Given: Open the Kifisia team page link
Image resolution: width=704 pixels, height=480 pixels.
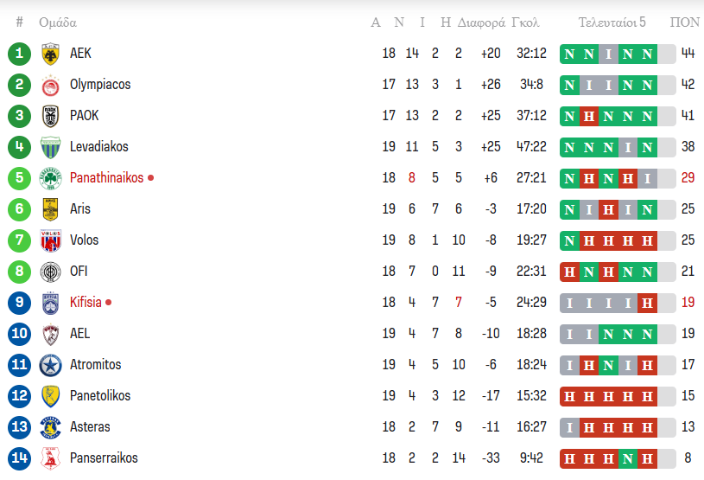Looking at the screenshot, I should click(86, 303).
